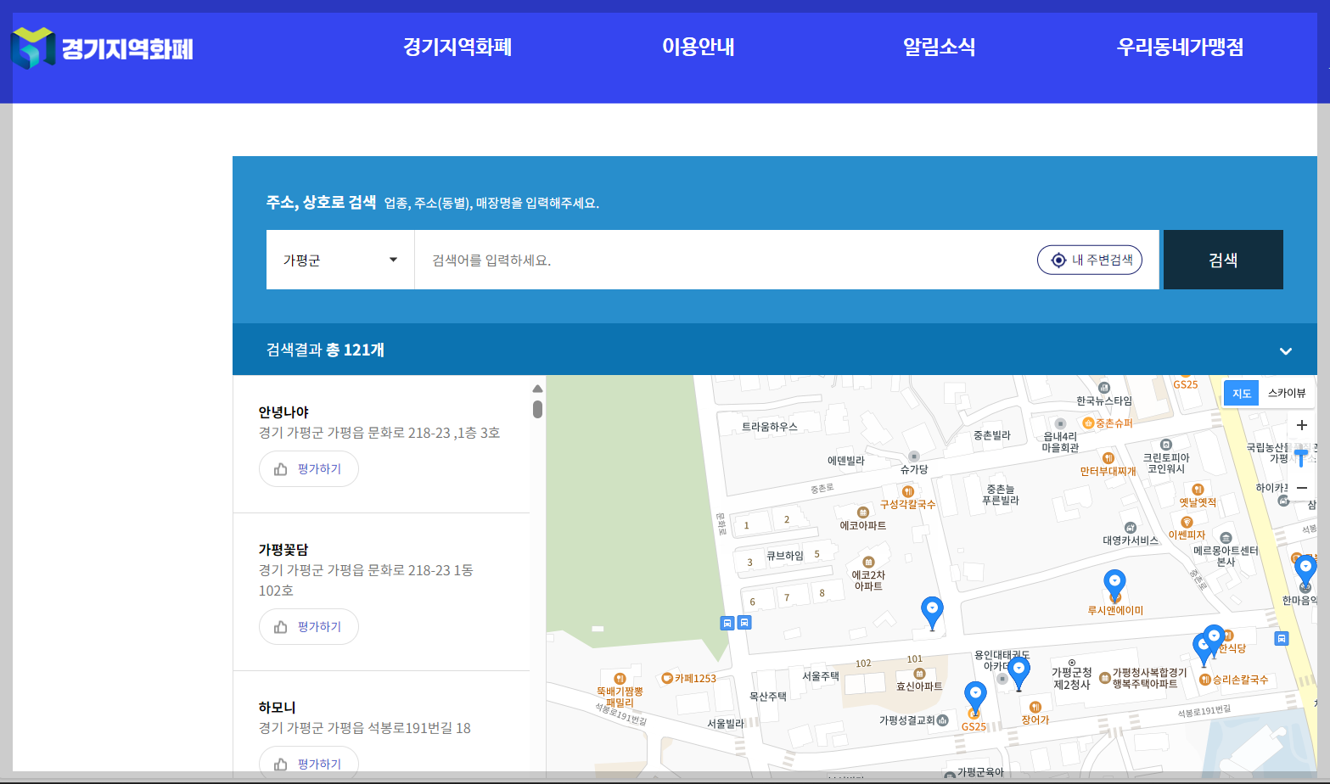Click 평가하기 under 안녕나야
The height and width of the screenshot is (784, 1330).
point(308,468)
